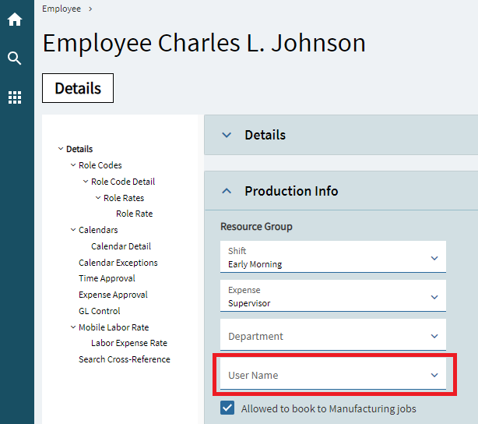Select Calendar Exceptions in the tree
This screenshot has height=424, width=478.
click(x=118, y=263)
